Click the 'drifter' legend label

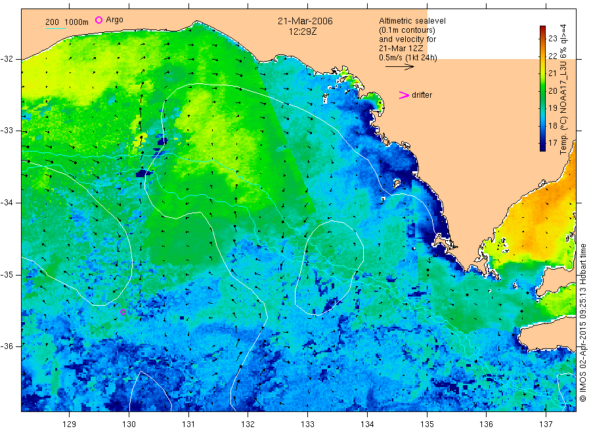coord(422,95)
